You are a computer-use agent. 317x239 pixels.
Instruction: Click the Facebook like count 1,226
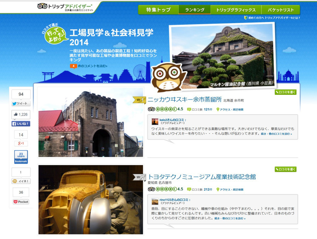point(21,114)
